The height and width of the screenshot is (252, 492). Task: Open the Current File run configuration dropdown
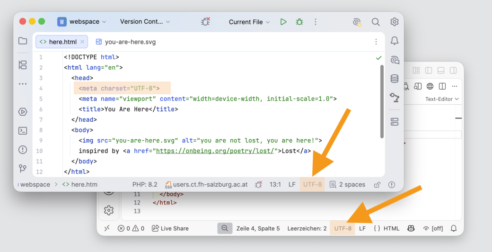249,22
